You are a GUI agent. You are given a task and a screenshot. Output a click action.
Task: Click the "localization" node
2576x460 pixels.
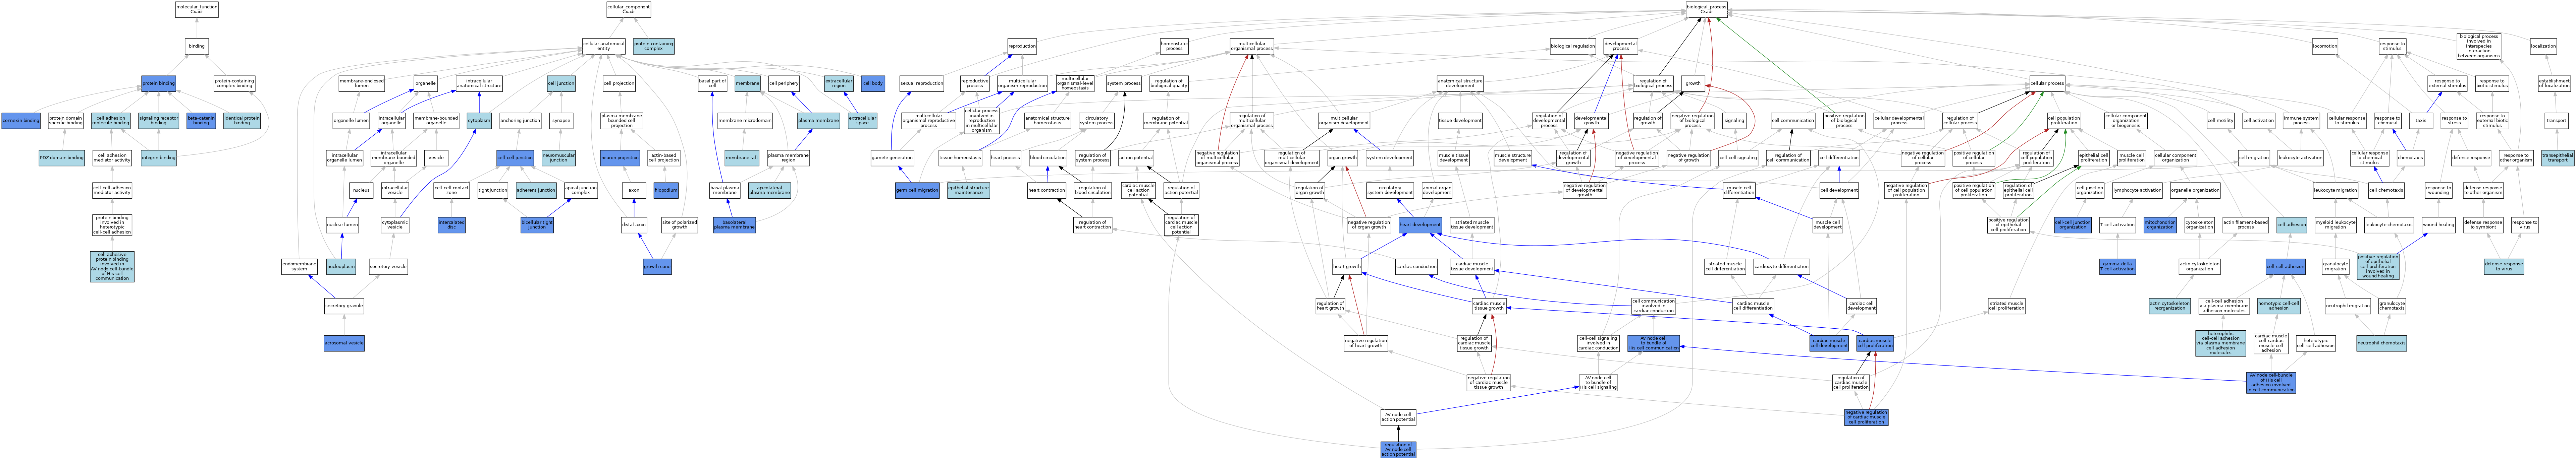pos(2543,46)
